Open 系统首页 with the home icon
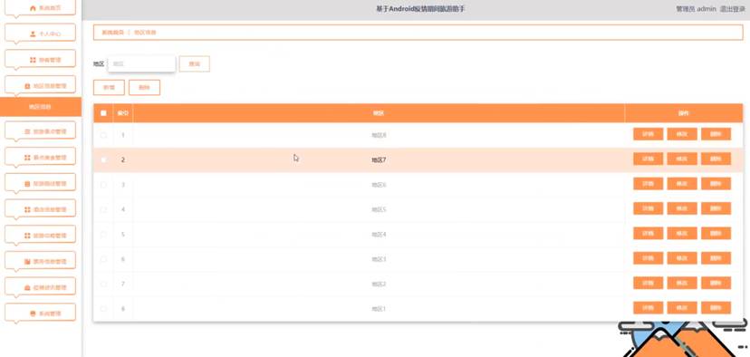 pos(40,8)
